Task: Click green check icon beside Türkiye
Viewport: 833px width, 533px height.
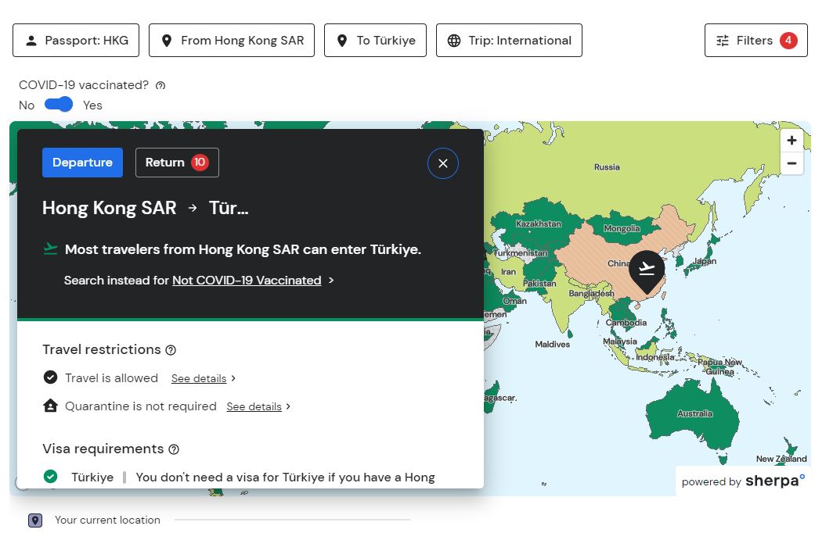Action: [x=50, y=476]
